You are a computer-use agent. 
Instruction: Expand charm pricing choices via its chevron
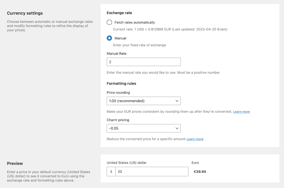coord(177,128)
